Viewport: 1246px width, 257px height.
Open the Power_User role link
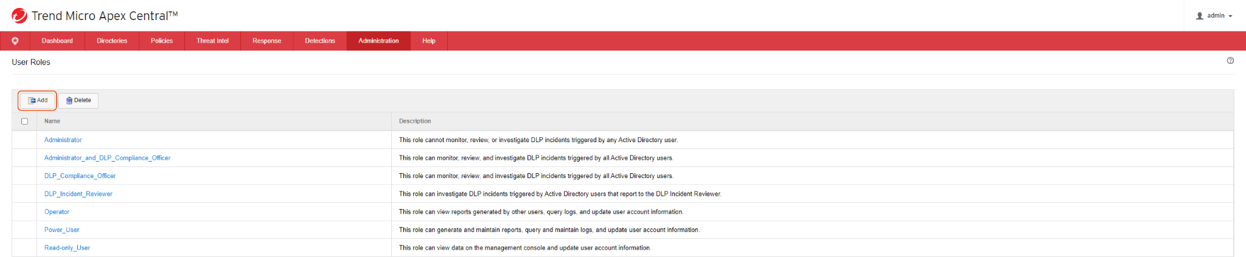click(x=61, y=230)
